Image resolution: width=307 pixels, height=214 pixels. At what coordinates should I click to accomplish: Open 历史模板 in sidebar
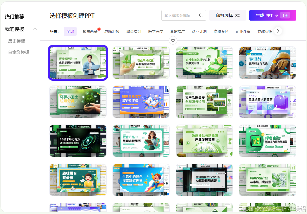click(17, 41)
